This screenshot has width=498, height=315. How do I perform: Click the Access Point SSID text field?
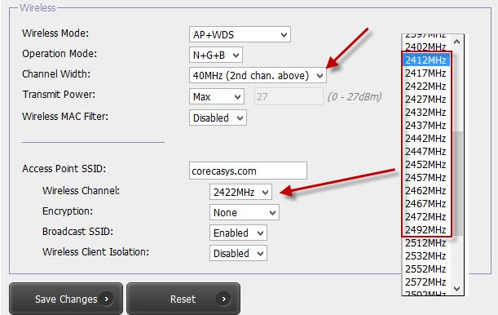248,171
